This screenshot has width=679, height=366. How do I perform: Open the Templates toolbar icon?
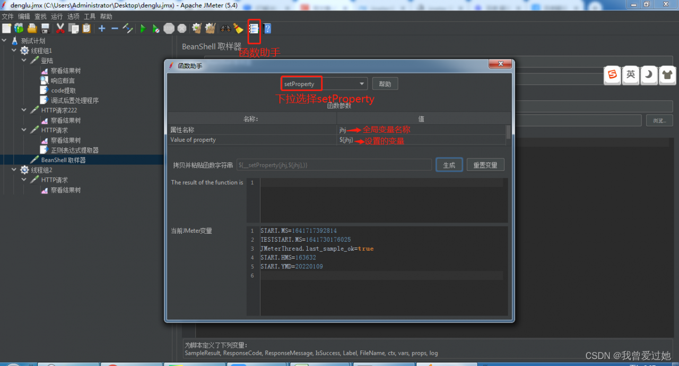[x=19, y=29]
